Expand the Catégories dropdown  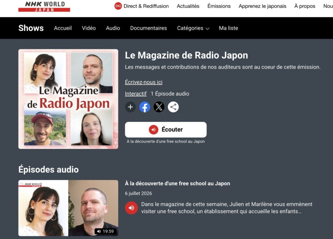(193, 28)
